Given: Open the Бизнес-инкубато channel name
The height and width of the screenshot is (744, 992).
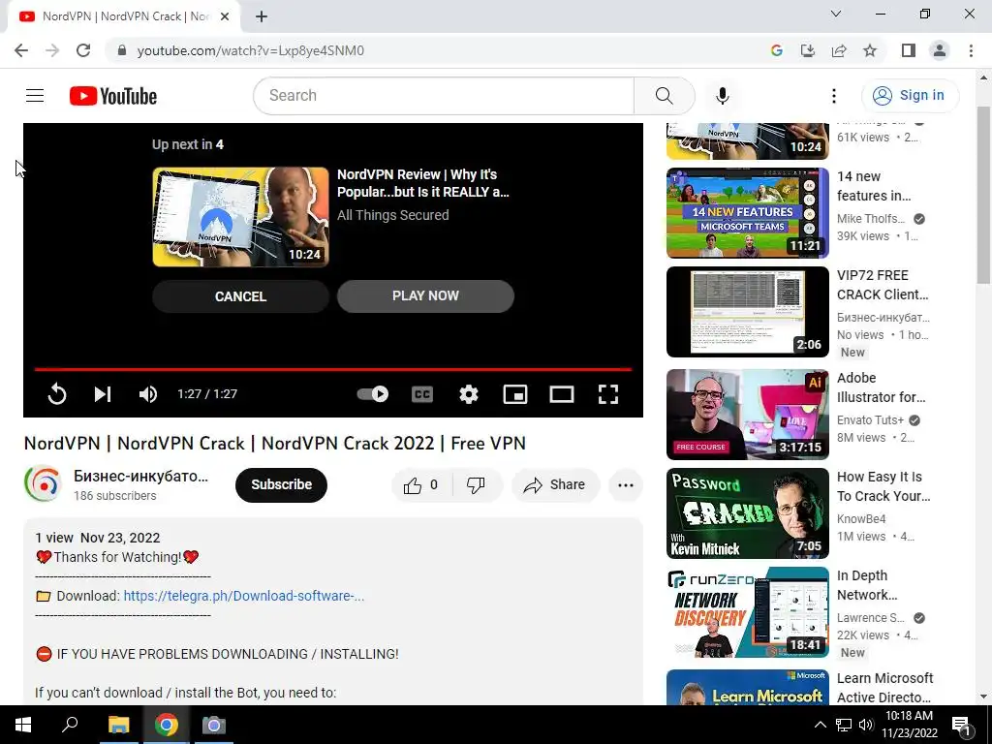Looking at the screenshot, I should pyautogui.click(x=140, y=476).
